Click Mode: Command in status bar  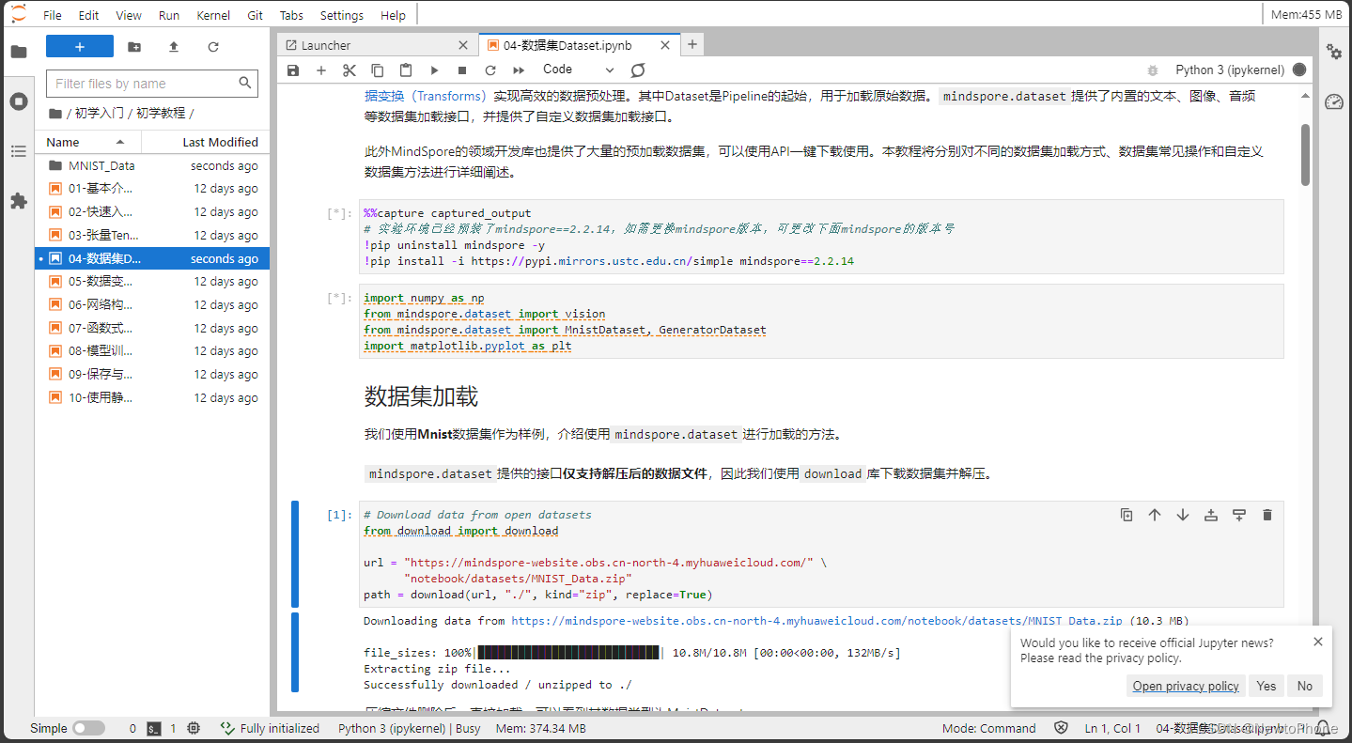[989, 728]
